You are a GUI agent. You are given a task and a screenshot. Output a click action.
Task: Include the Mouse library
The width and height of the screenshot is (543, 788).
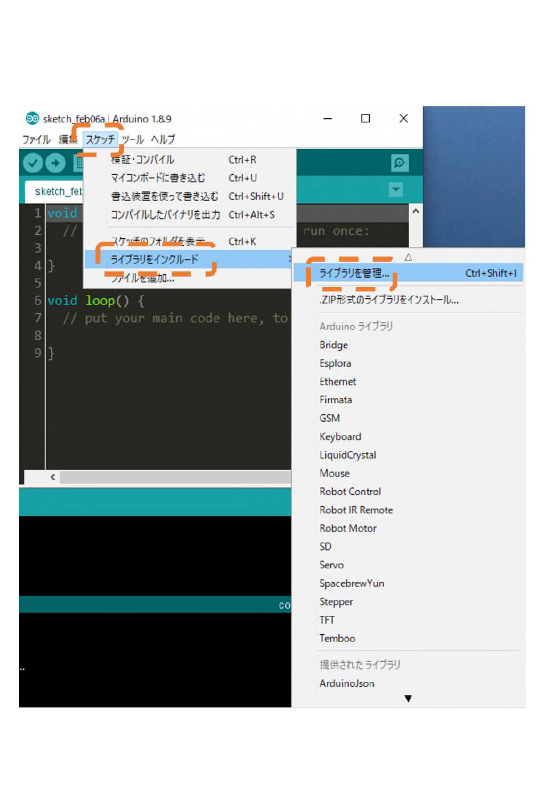tap(408, 473)
